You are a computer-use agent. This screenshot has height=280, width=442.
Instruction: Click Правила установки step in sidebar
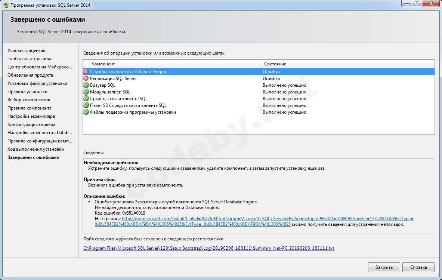pos(27,91)
